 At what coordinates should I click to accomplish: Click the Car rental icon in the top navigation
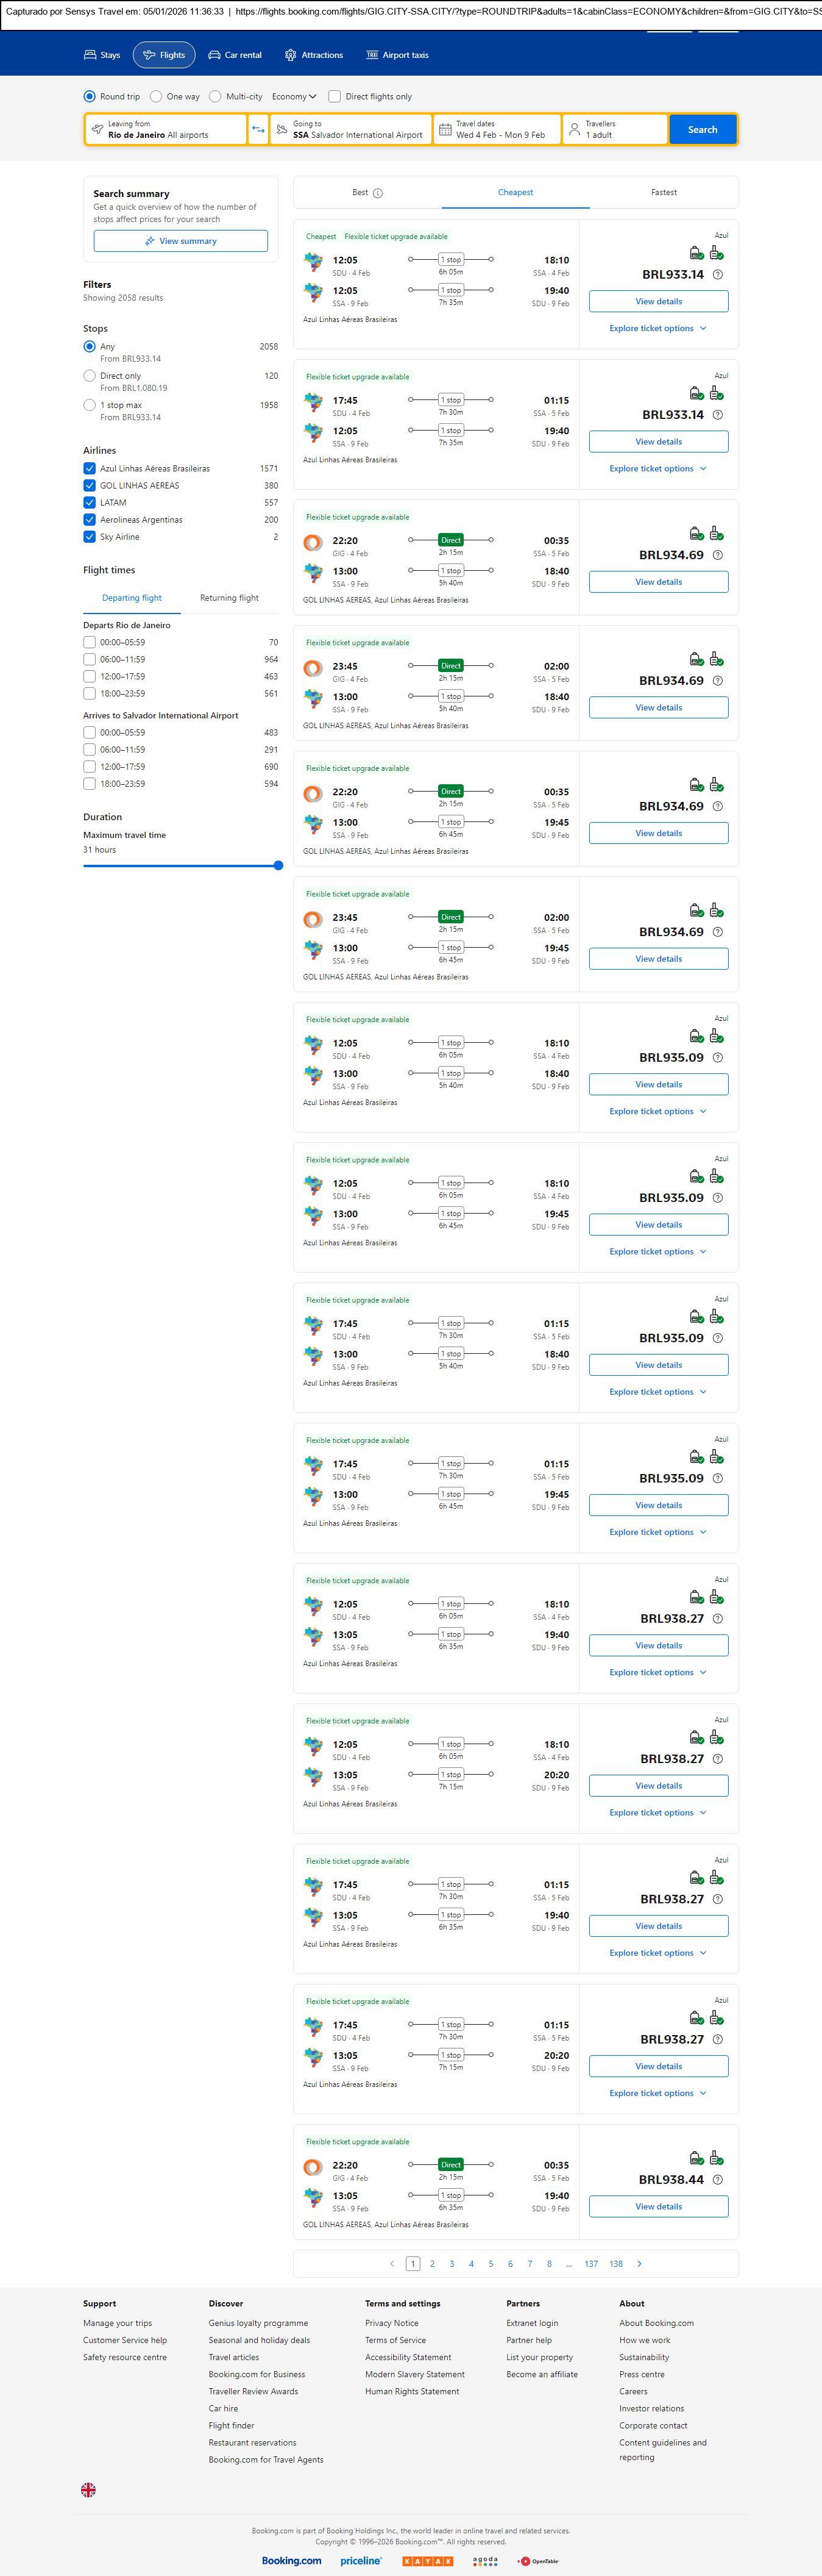point(214,55)
